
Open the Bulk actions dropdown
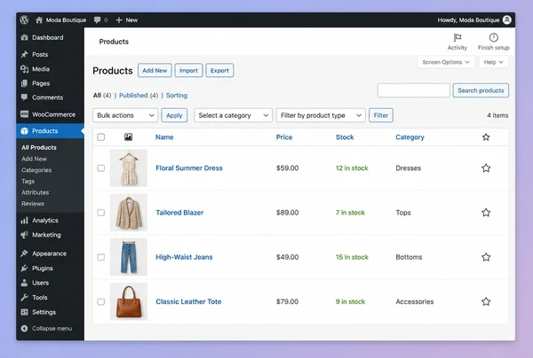[125, 115]
